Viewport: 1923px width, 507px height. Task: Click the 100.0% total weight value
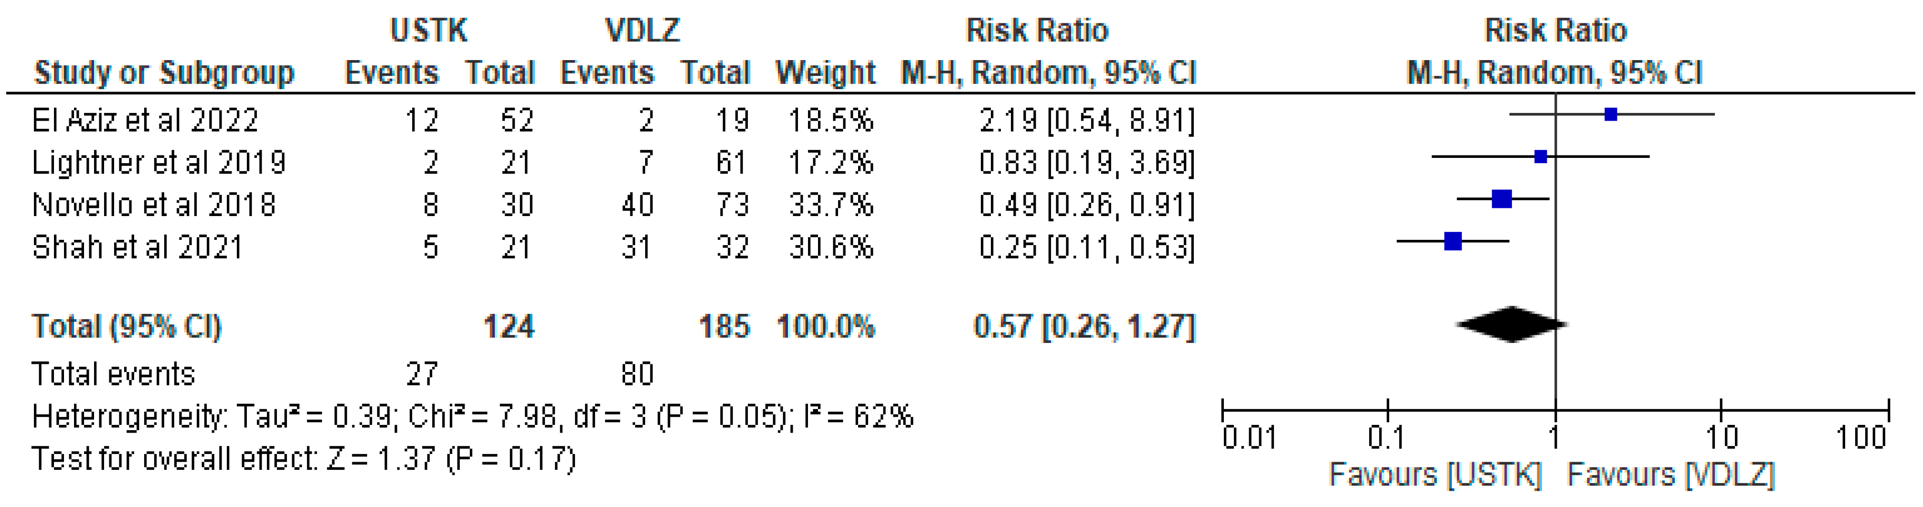(x=825, y=327)
